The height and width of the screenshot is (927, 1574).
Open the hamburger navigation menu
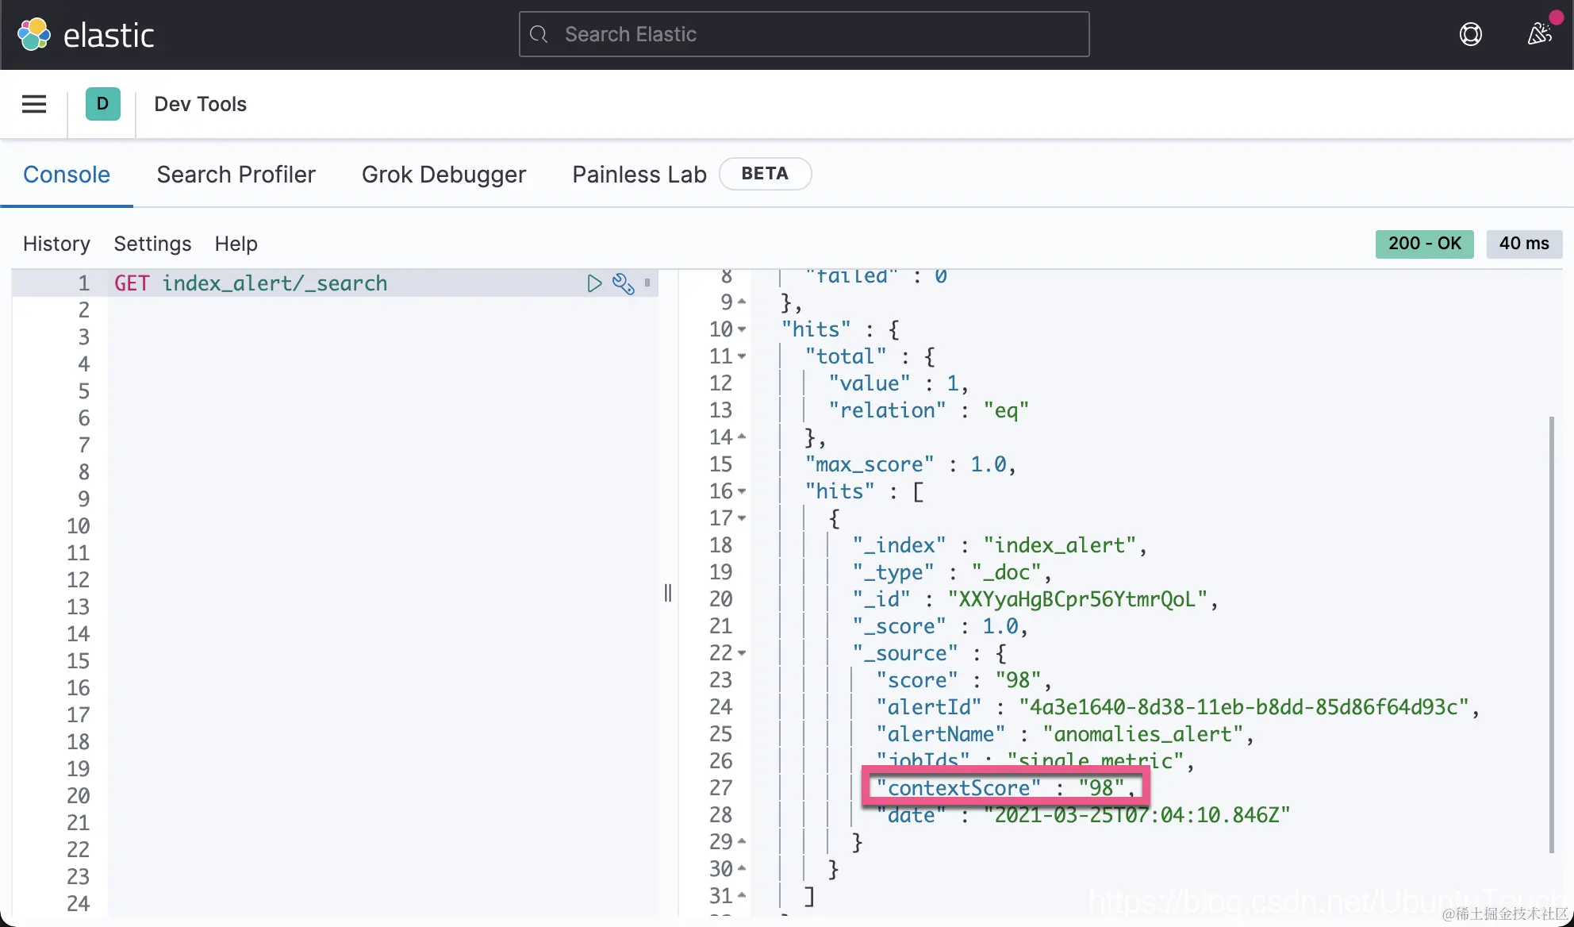pyautogui.click(x=34, y=104)
